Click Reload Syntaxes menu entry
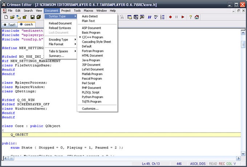Image resolution: width=247 pixels, height=167 pixels. 61,28
